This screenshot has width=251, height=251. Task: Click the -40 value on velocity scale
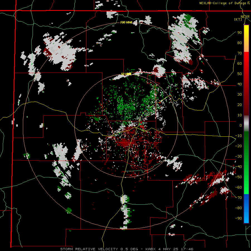(x=238, y=167)
